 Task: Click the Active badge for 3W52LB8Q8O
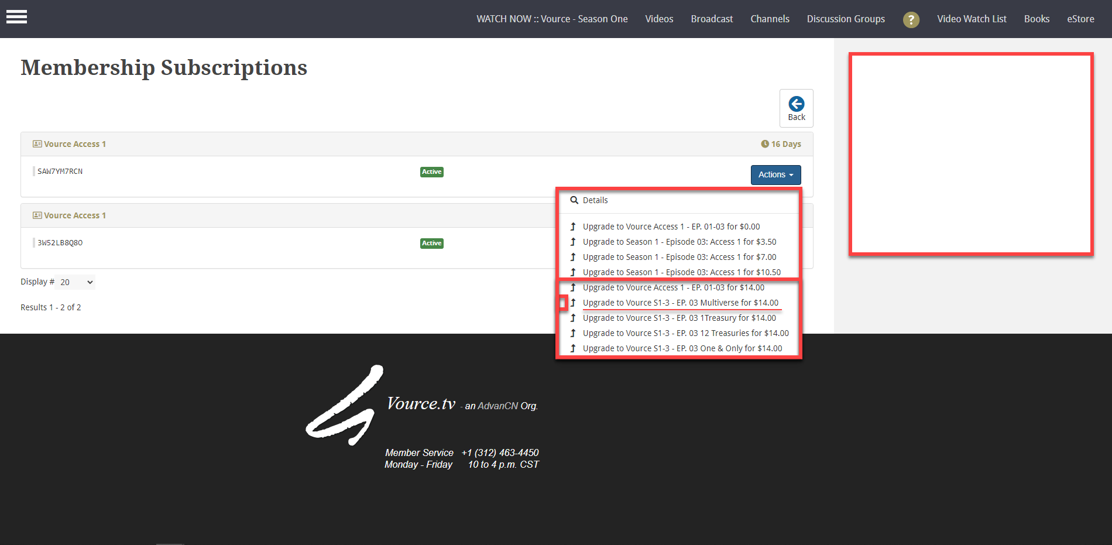pos(432,244)
